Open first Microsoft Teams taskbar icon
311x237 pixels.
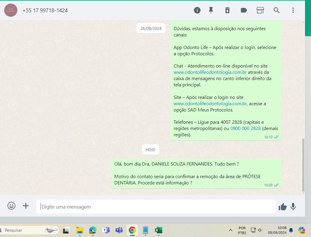point(106,230)
